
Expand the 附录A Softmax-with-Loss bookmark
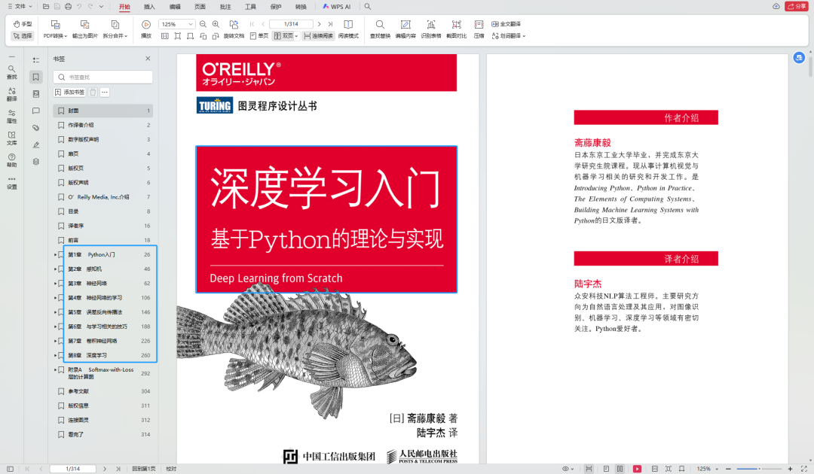point(56,370)
